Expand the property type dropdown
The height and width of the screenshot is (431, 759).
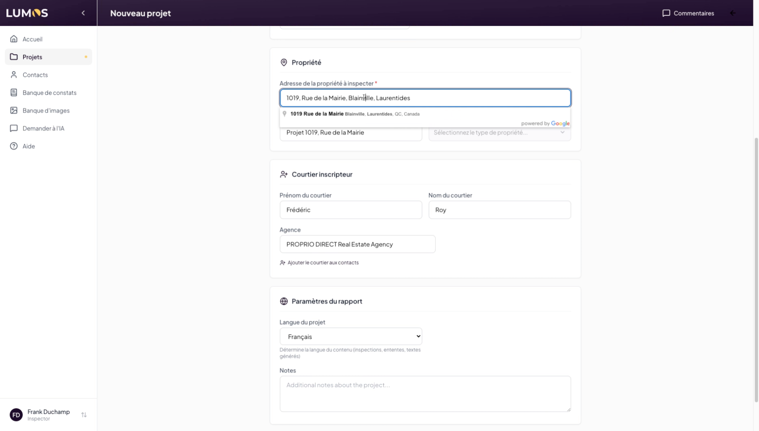click(499, 133)
